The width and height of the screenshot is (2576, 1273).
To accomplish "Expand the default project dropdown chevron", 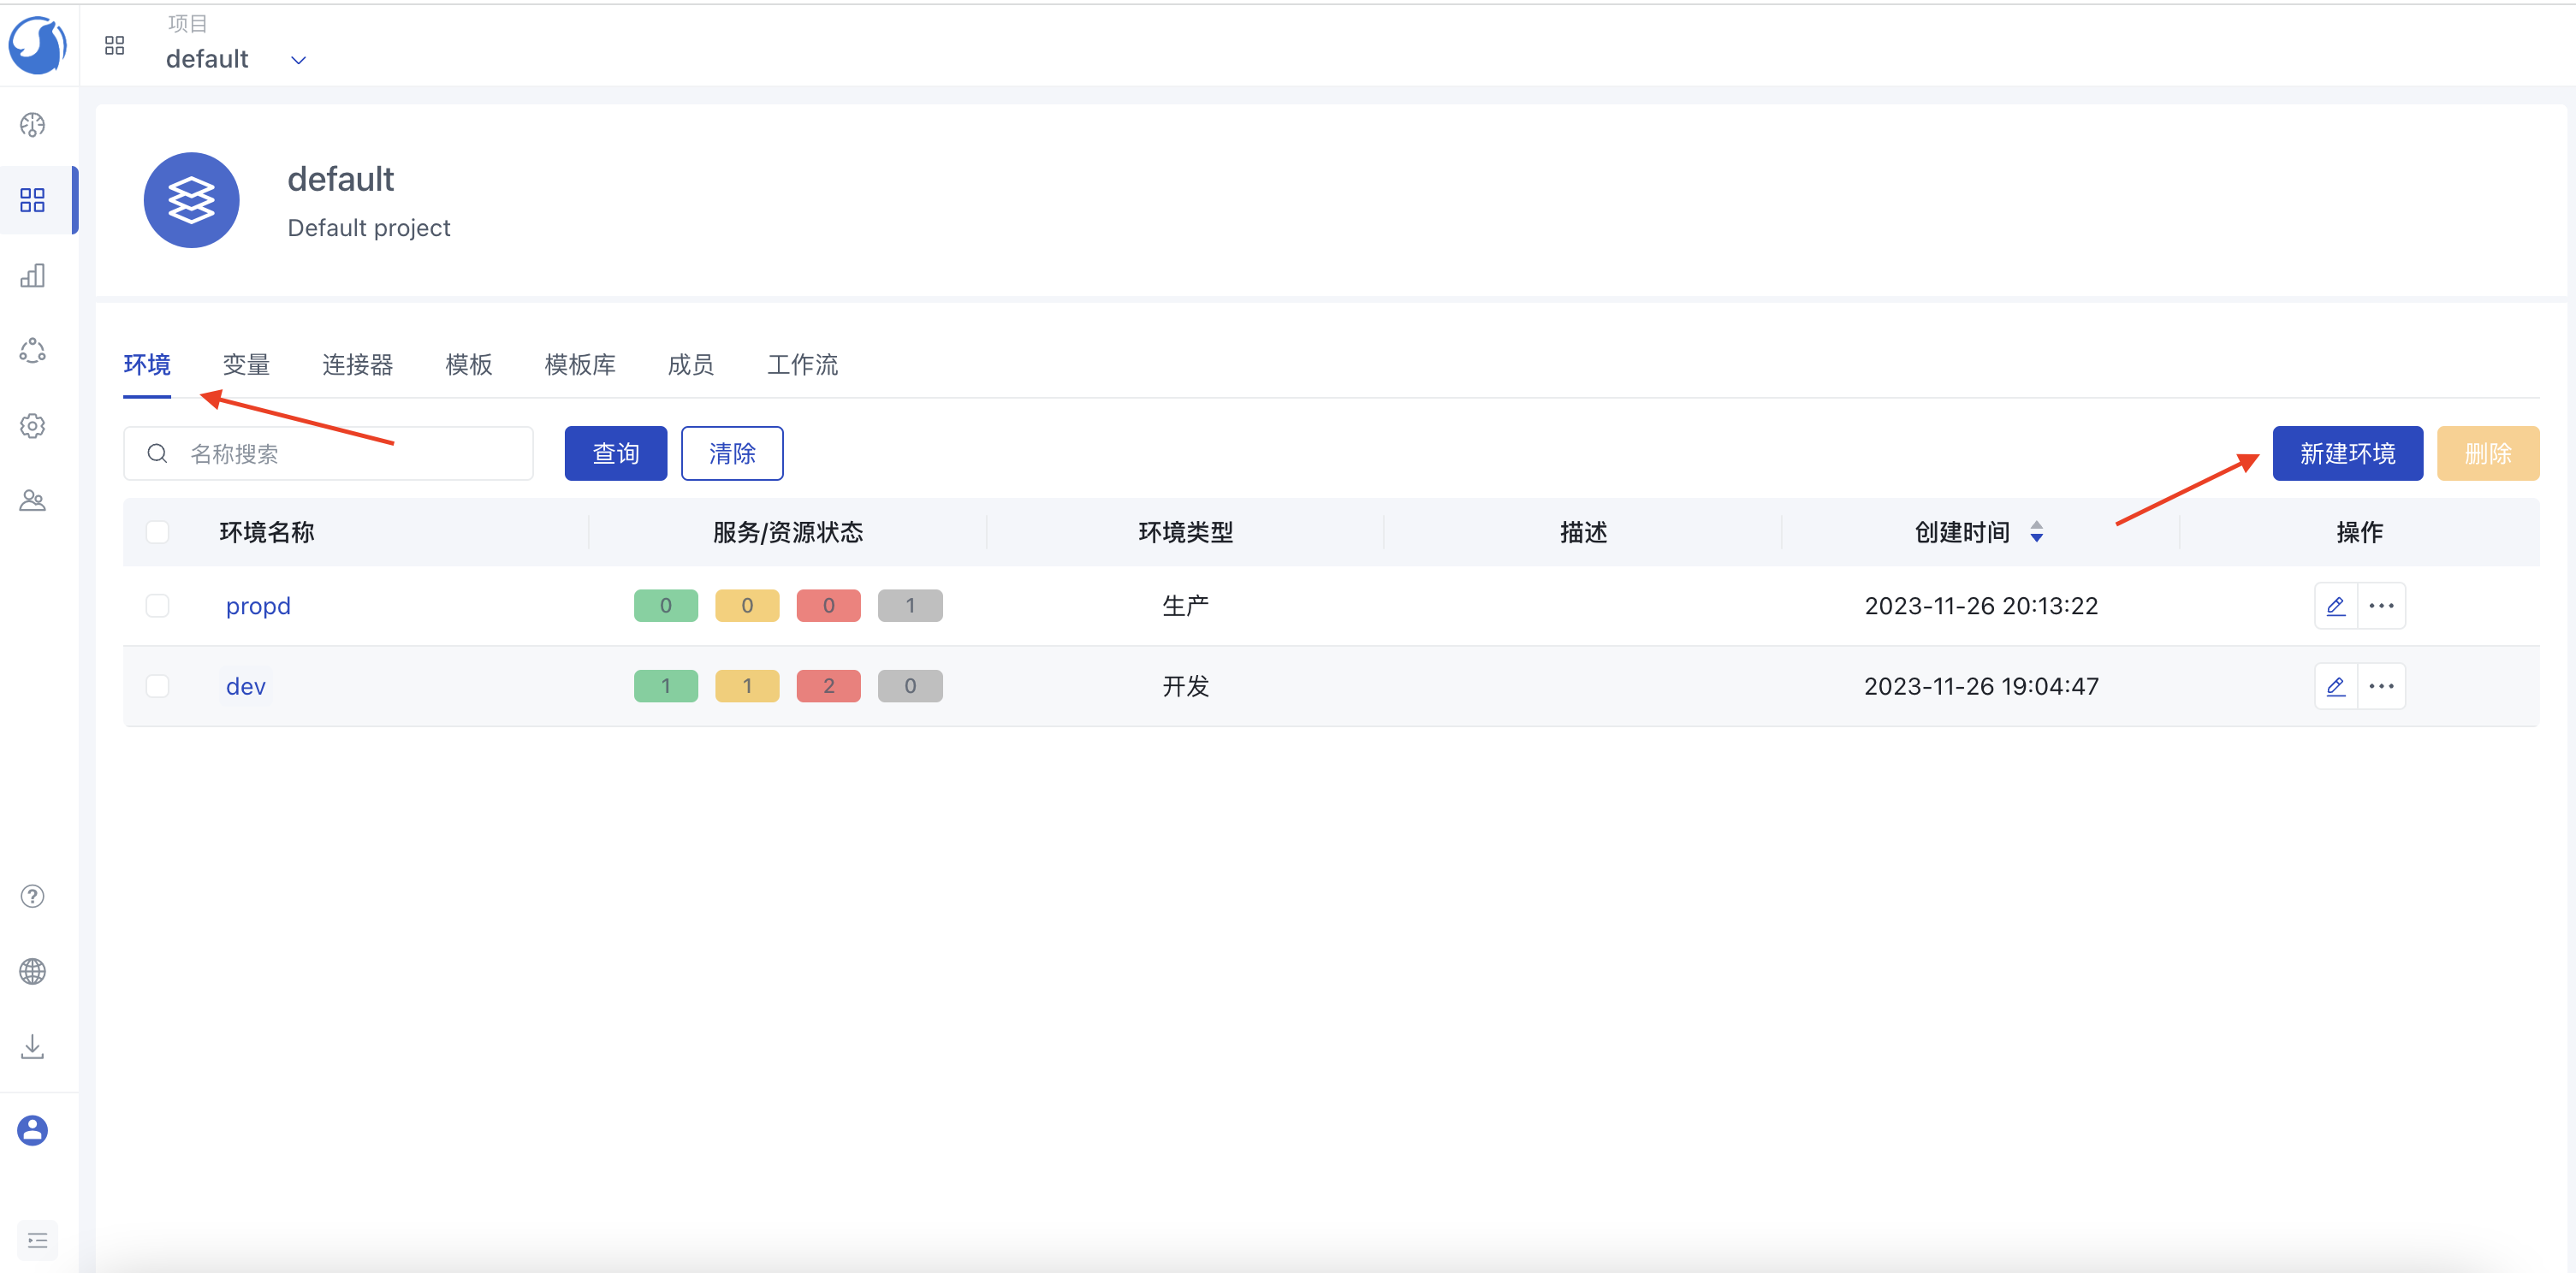I will coord(298,60).
